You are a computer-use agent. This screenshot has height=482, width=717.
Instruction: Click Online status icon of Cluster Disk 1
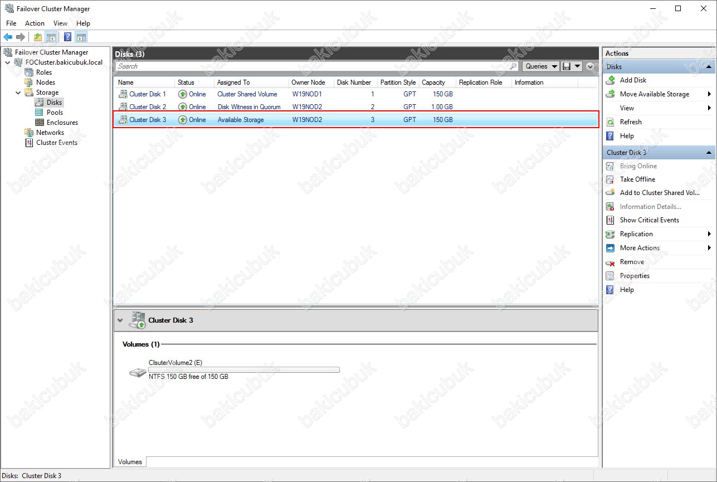183,94
